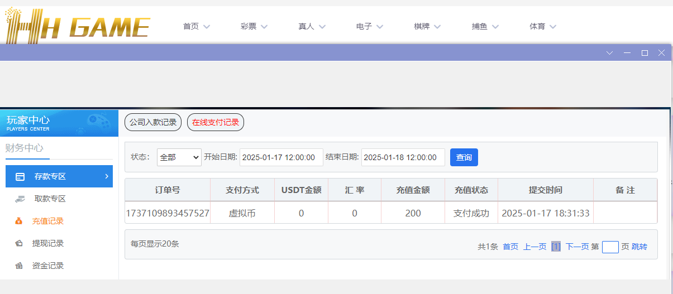Click the HH GAME logo

(x=77, y=26)
